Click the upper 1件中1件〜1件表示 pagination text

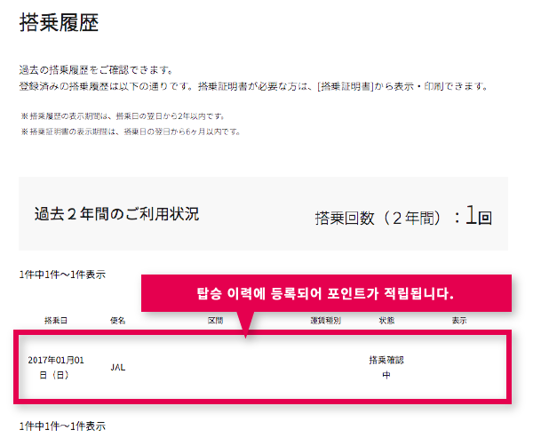(x=62, y=275)
